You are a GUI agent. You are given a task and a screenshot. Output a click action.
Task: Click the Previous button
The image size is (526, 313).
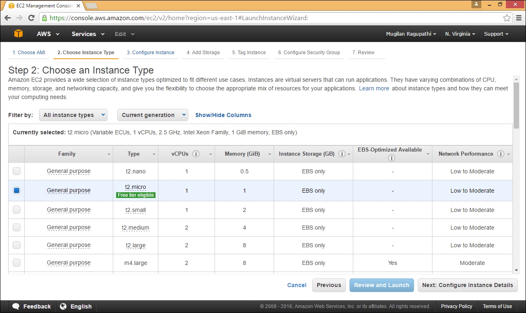[x=329, y=285]
